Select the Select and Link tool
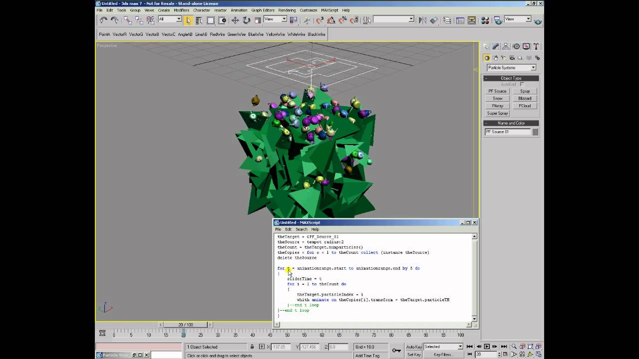 pyautogui.click(x=128, y=20)
